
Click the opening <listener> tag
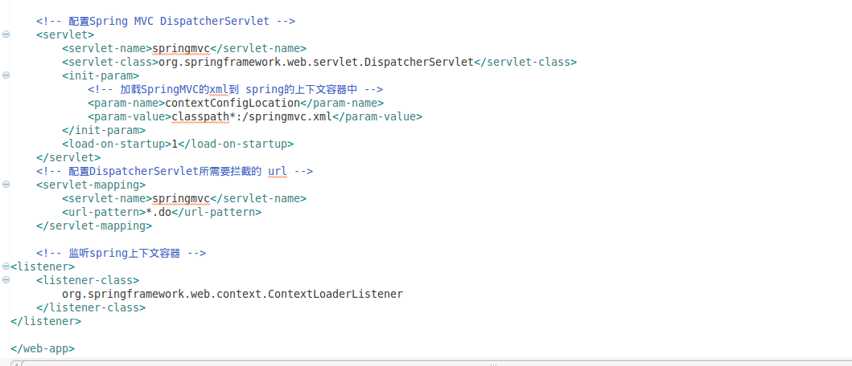43,266
